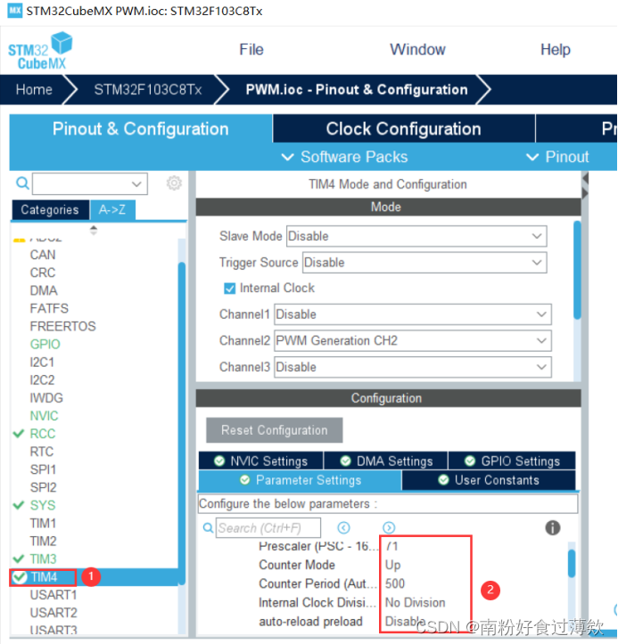Open the Help menu
618x644 pixels.
coord(555,50)
